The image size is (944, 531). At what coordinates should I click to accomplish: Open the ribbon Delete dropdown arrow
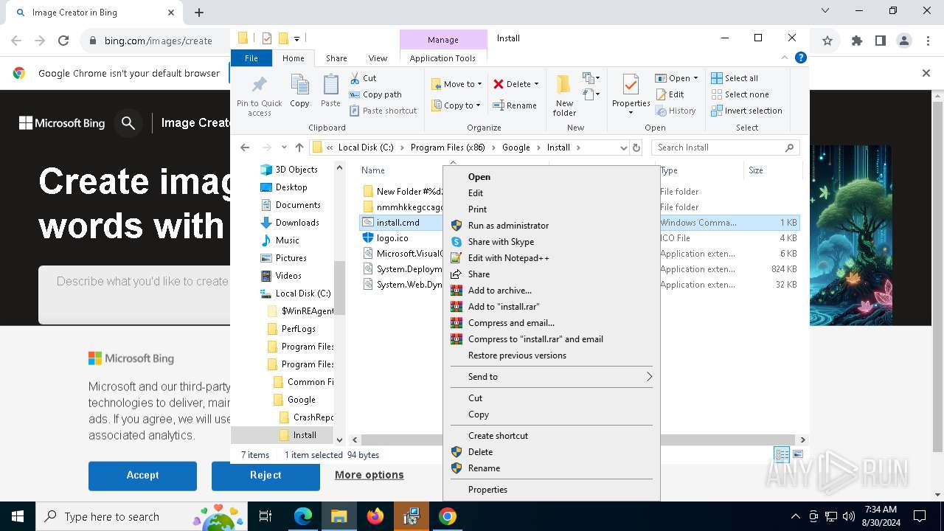536,84
